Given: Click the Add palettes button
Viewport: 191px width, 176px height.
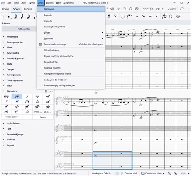Looking at the screenshot, I should pyautogui.click(x=24, y=29).
